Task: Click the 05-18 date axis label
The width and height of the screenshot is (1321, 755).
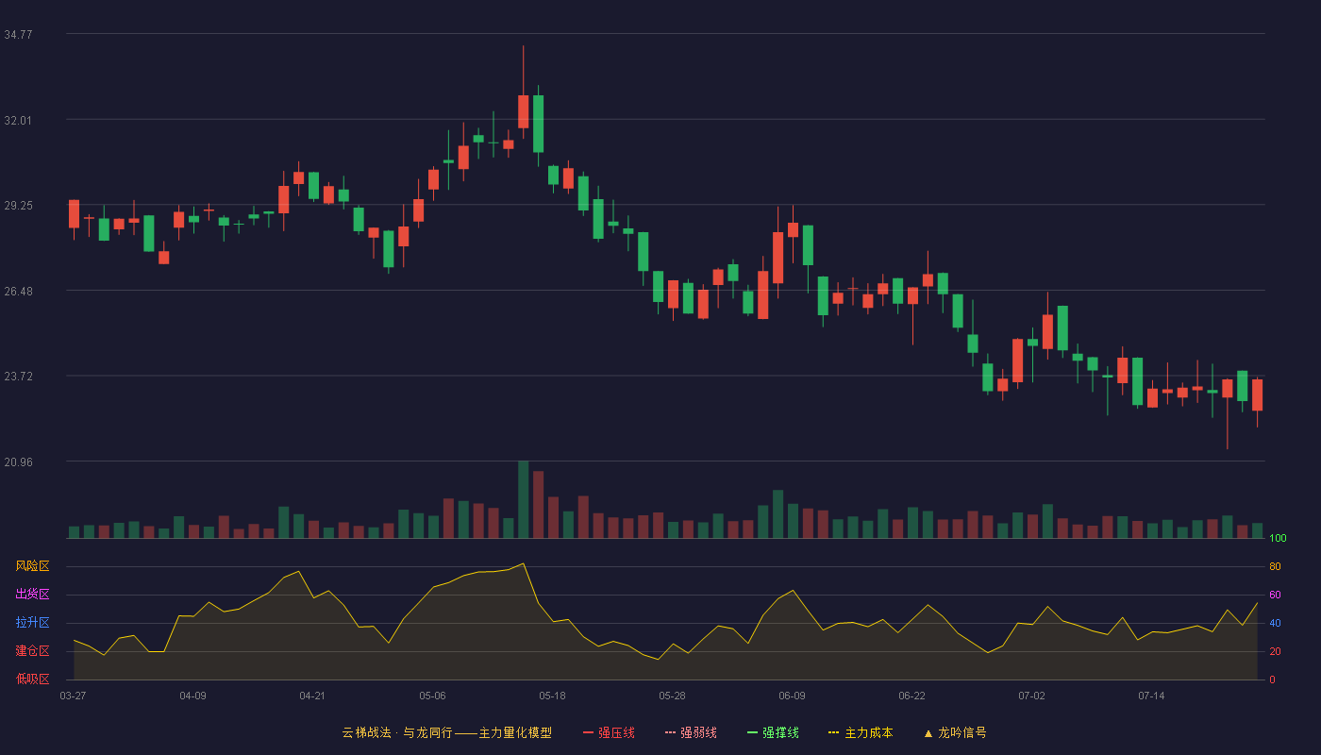Action: click(552, 696)
